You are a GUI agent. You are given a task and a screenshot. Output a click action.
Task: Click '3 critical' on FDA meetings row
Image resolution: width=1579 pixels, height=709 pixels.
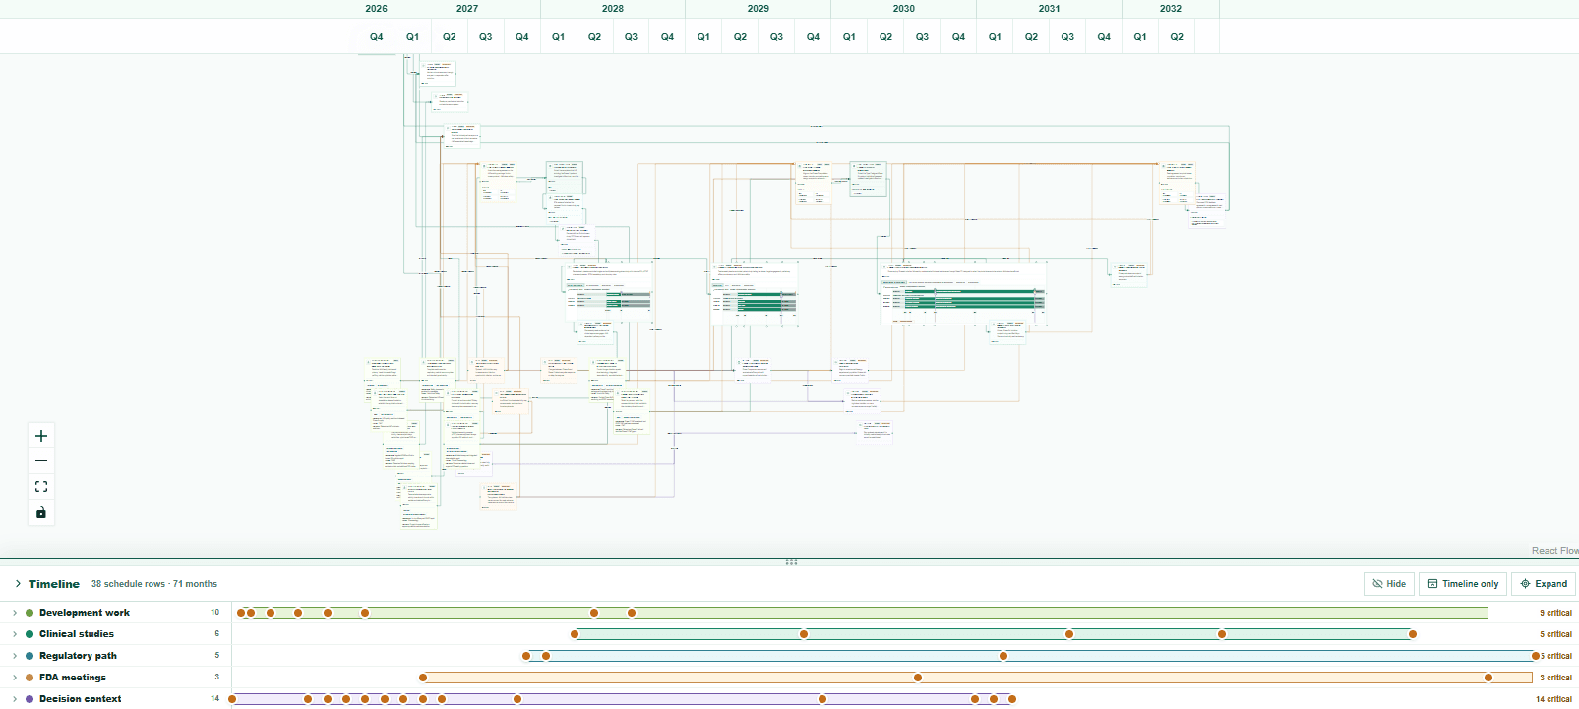click(1555, 678)
